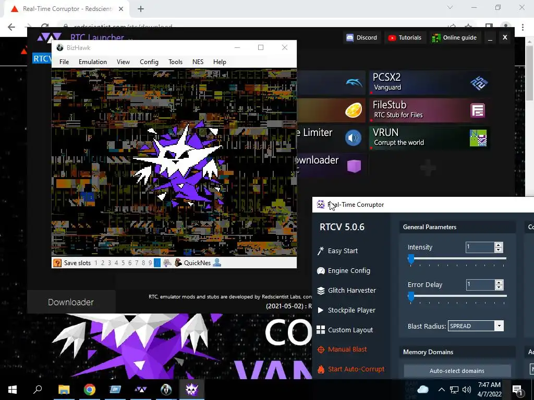Viewport: 534px width, 400px height.
Task: Open the Emulation menu in BizHawk
Action: [93, 62]
